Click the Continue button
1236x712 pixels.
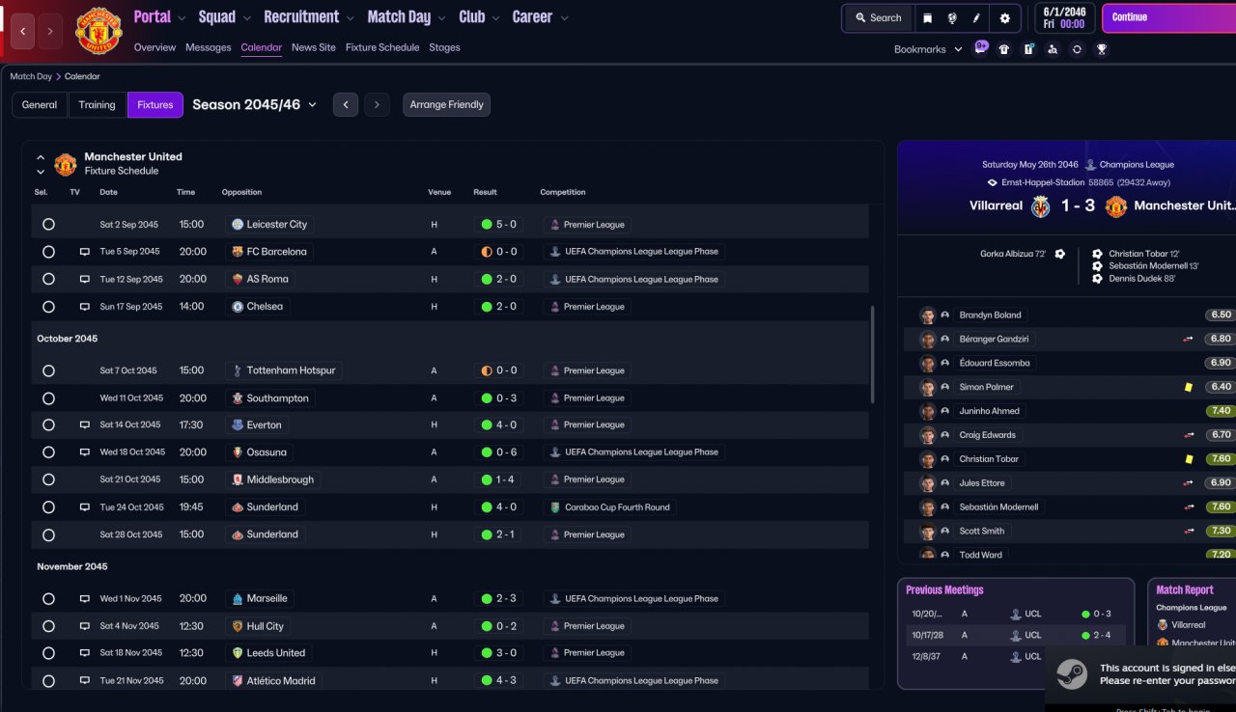[1168, 17]
